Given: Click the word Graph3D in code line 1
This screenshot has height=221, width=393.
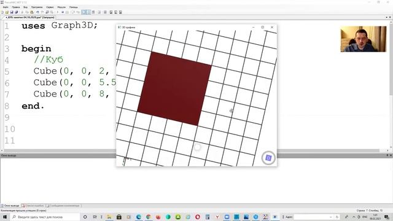Looking at the screenshot, I should [72, 26].
